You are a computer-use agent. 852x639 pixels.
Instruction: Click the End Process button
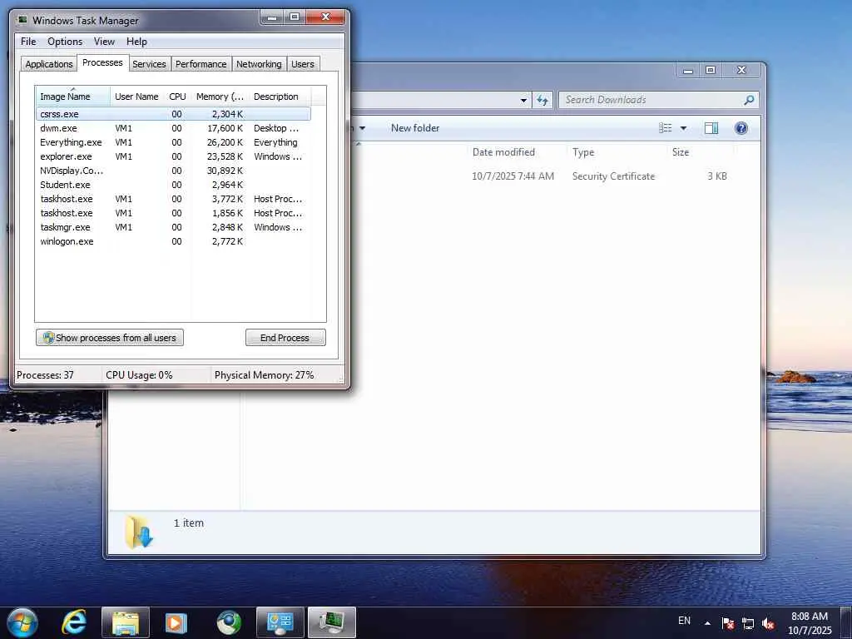coord(285,338)
